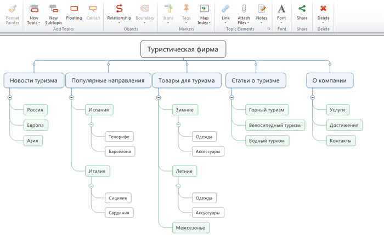Collapse the Испания subtopics

coord(92,125)
